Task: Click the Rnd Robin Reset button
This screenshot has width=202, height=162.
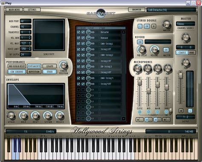Action: 17,66
